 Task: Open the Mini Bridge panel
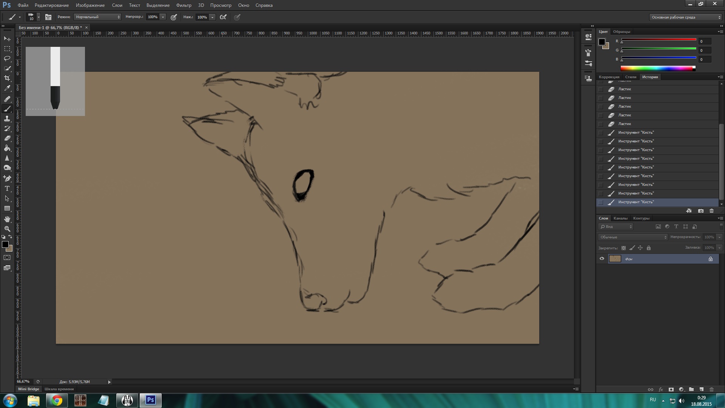pyautogui.click(x=29, y=389)
